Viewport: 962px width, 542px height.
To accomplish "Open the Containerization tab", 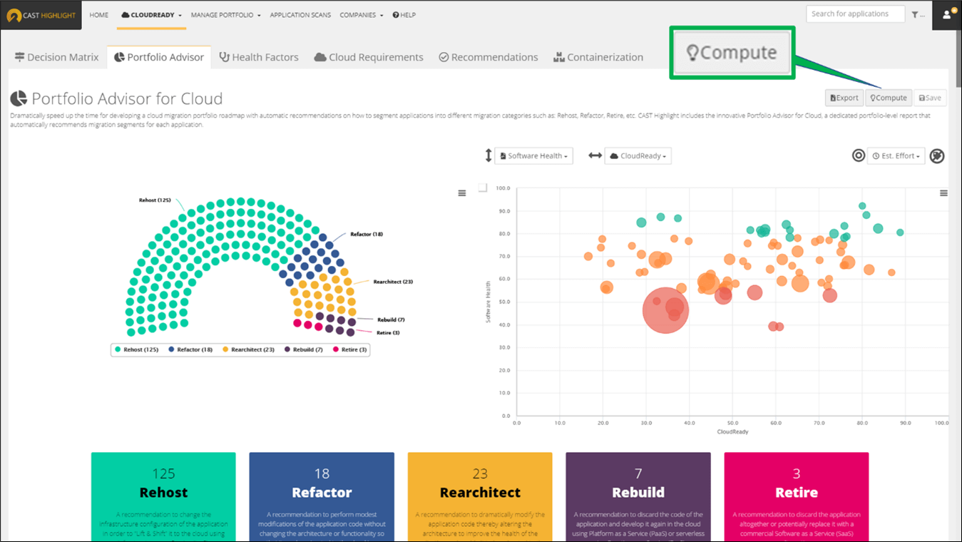I will [x=598, y=56].
